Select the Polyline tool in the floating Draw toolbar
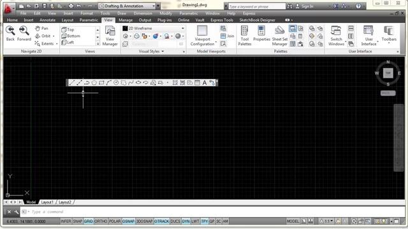This screenshot has height=229, width=408. [87, 83]
